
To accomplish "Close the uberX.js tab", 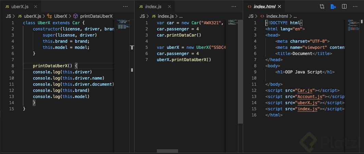I will click(35, 6).
